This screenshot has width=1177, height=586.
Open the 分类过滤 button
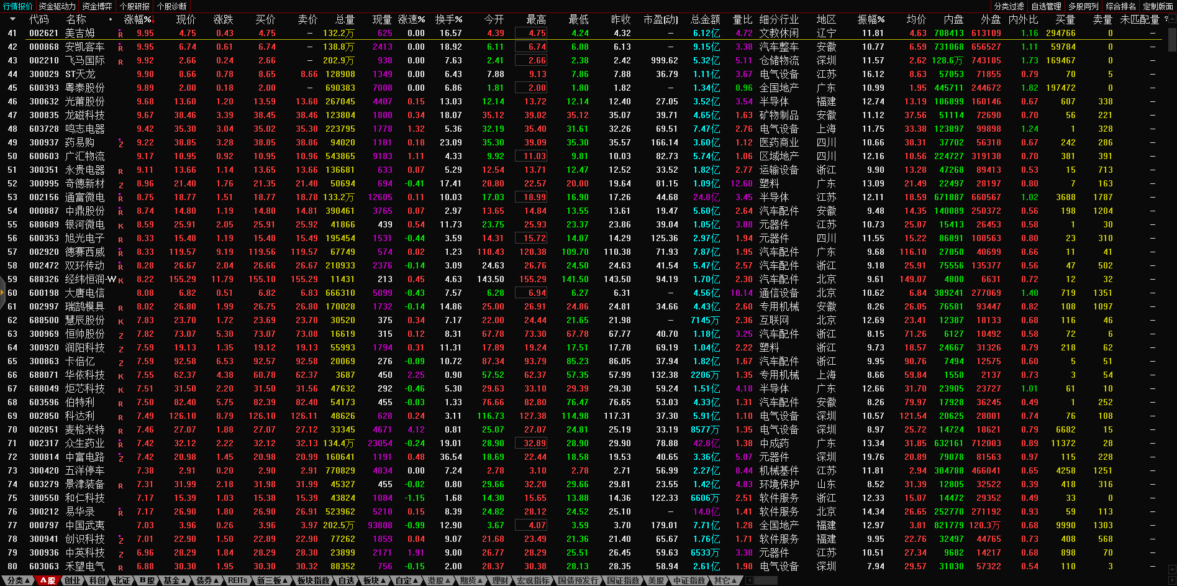point(1009,6)
